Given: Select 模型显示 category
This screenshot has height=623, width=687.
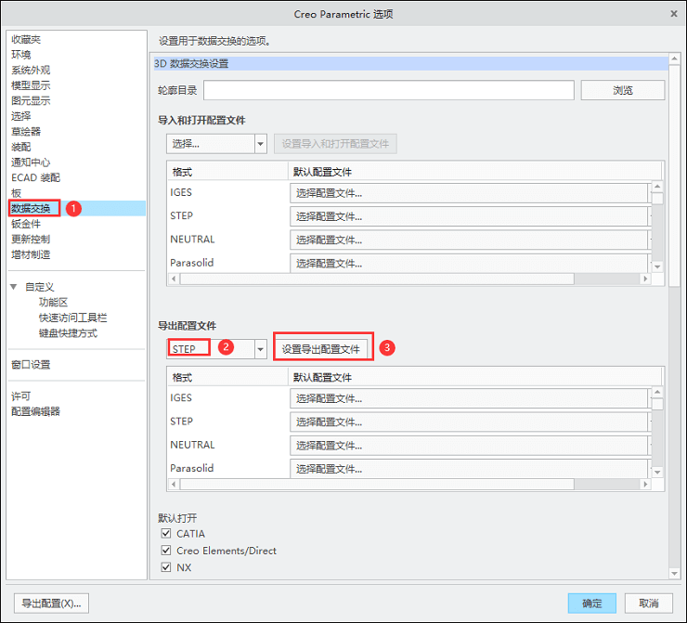Looking at the screenshot, I should (31, 85).
